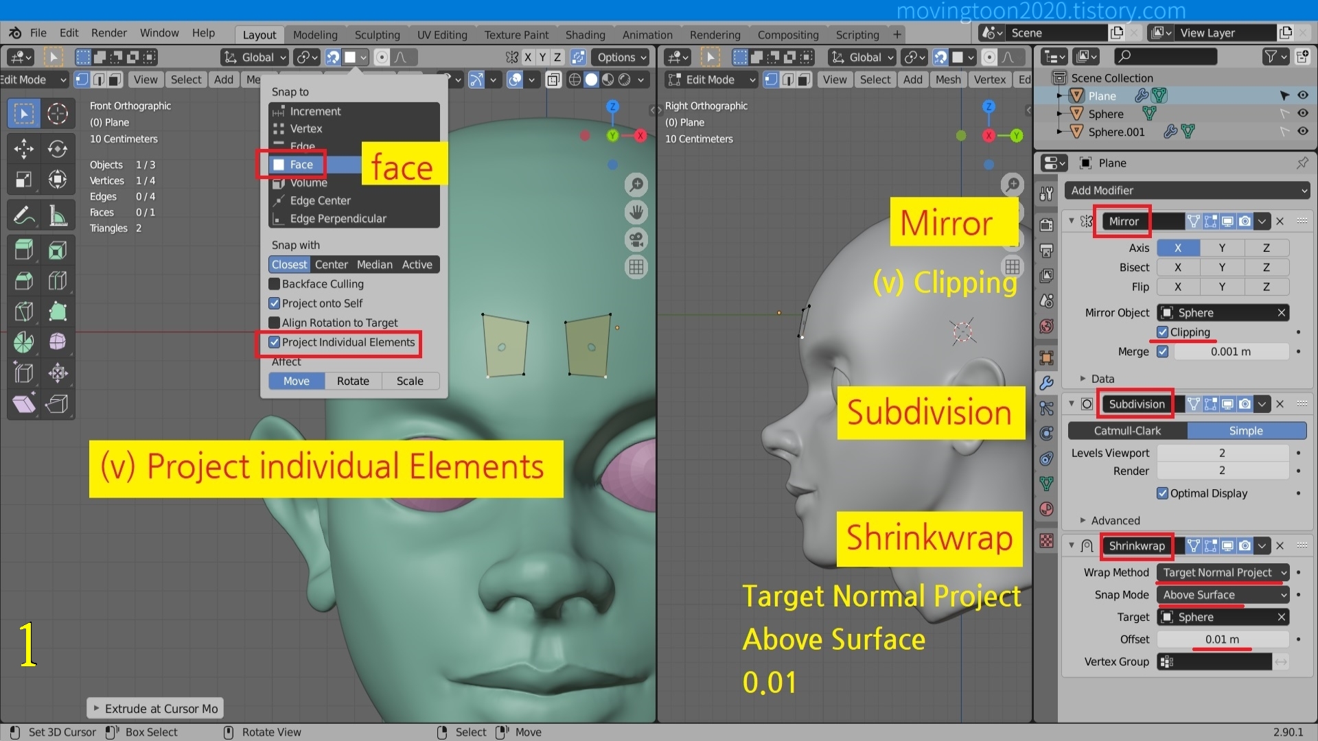
Task: Toggle Mirror Clipping checkbox
Action: pos(1162,332)
